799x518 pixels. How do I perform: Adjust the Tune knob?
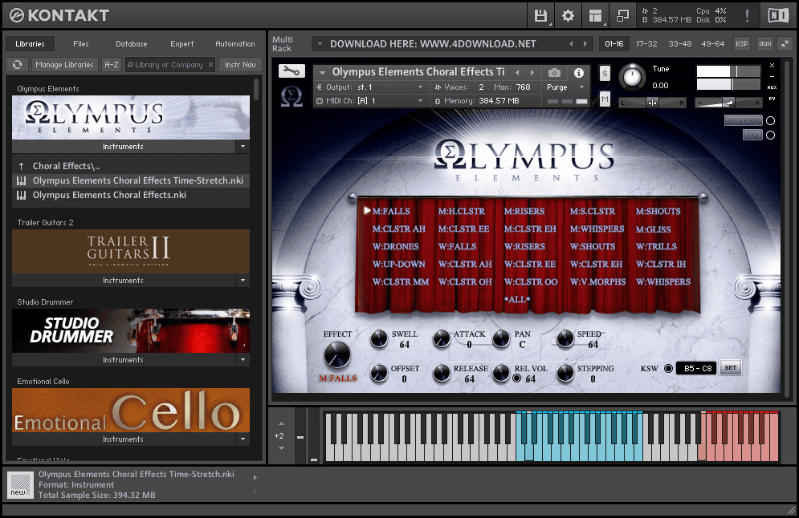(632, 77)
